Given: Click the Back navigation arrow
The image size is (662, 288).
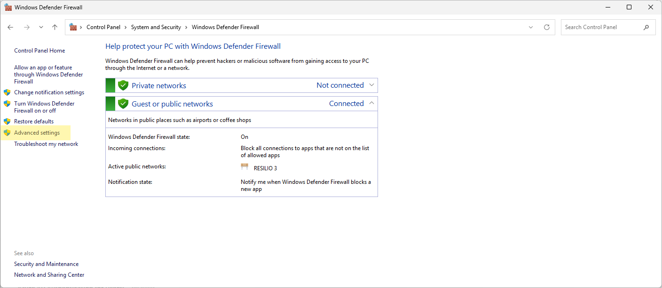Looking at the screenshot, I should click(x=10, y=27).
